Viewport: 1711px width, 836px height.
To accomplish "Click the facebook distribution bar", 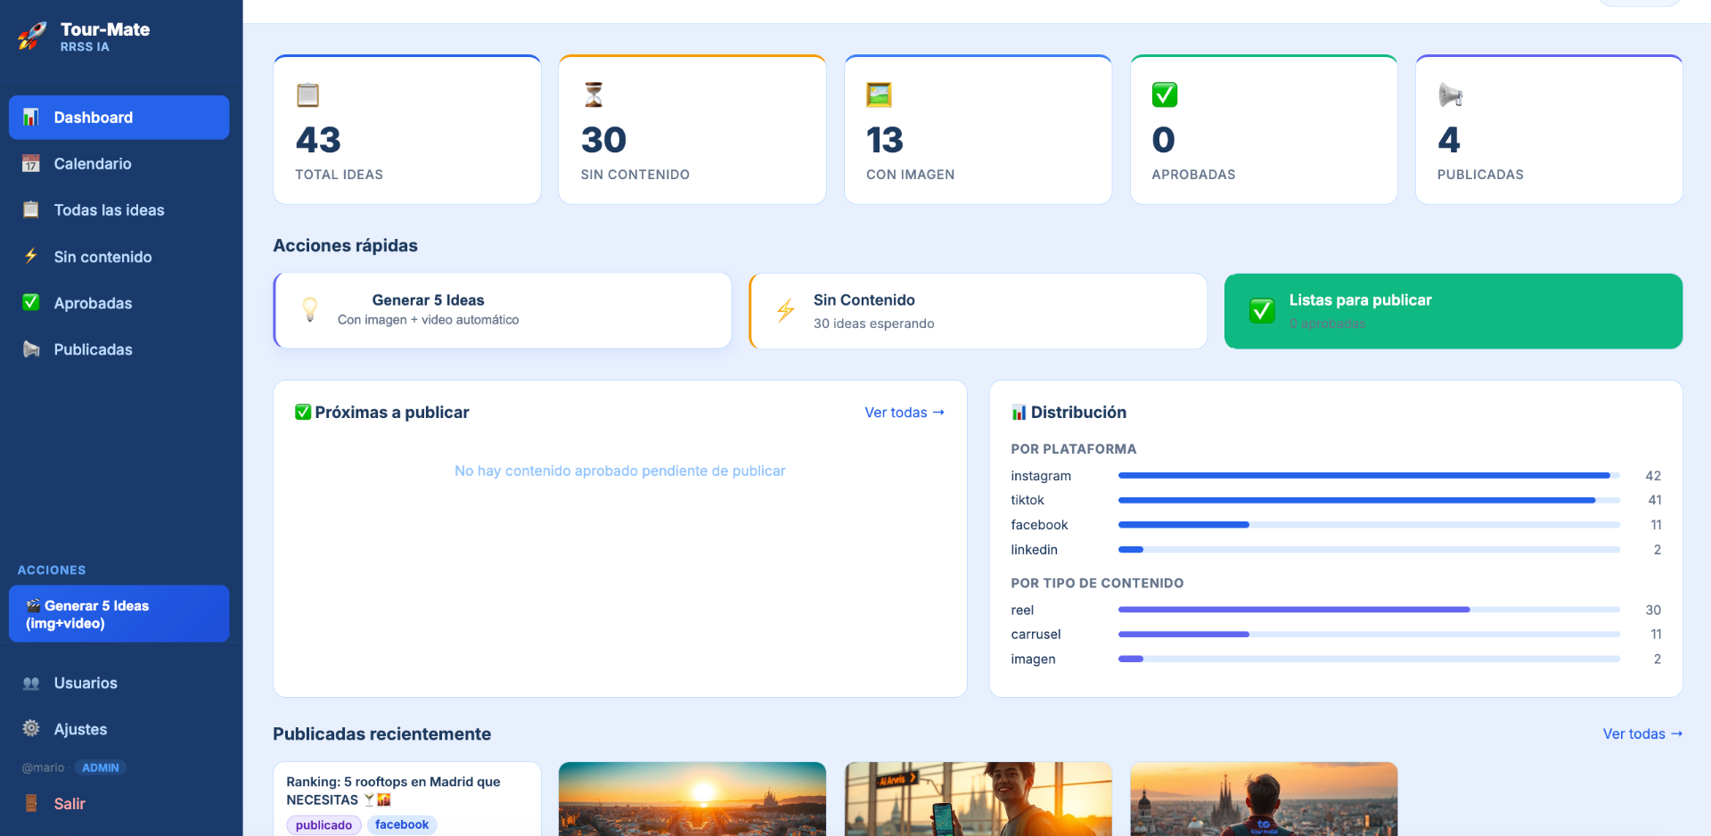I will pos(1369,525).
